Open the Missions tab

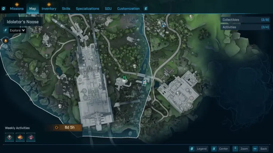[x=17, y=9]
